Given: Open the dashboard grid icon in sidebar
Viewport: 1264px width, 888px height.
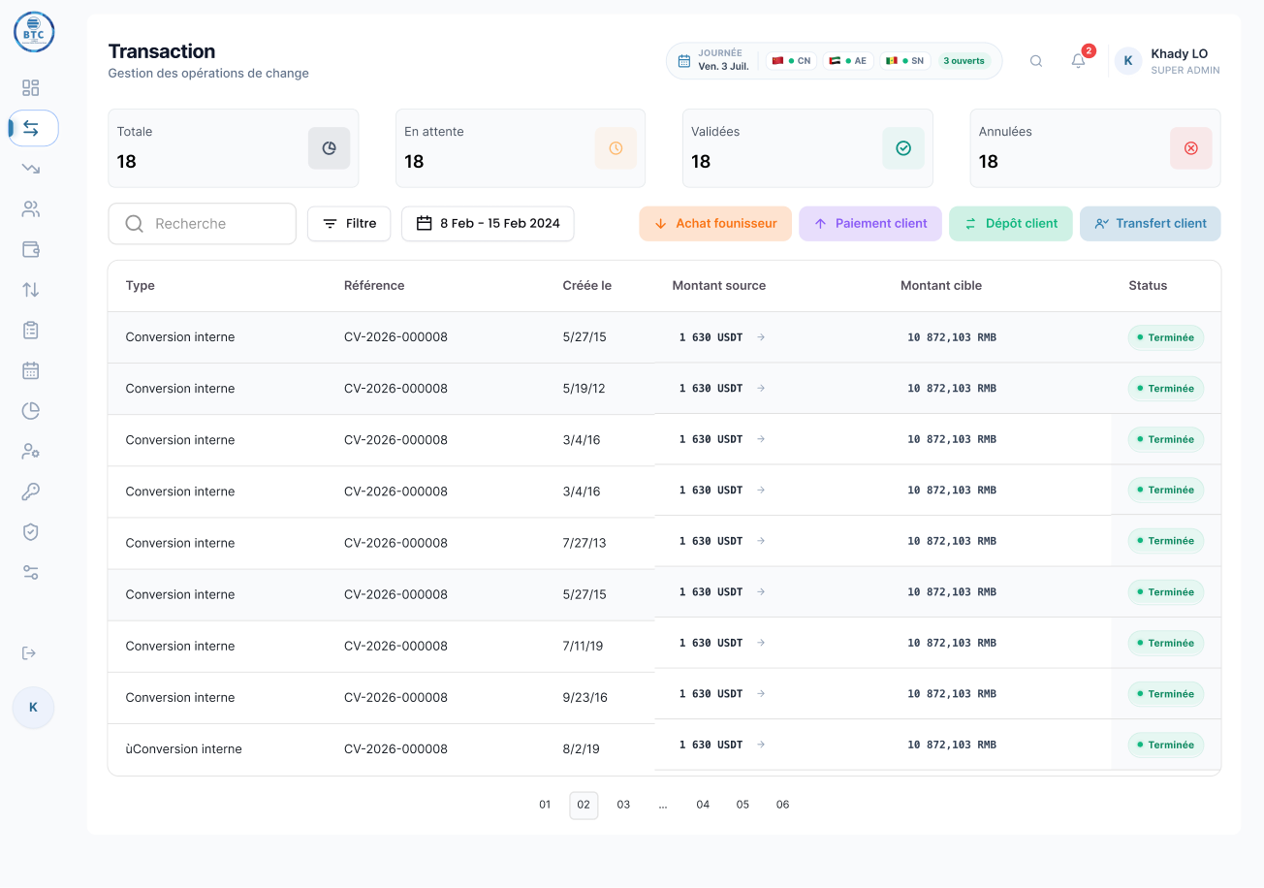Looking at the screenshot, I should pos(31,88).
